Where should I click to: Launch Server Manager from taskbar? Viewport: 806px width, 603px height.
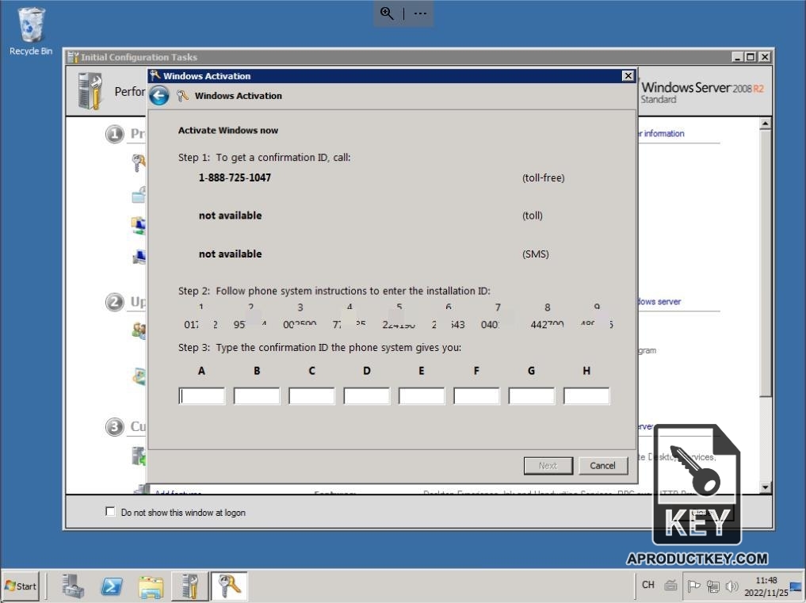coord(73,586)
